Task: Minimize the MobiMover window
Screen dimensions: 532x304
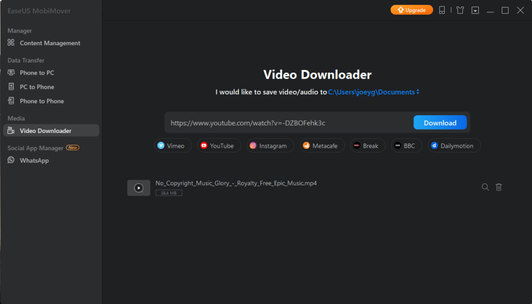Action: 491,11
